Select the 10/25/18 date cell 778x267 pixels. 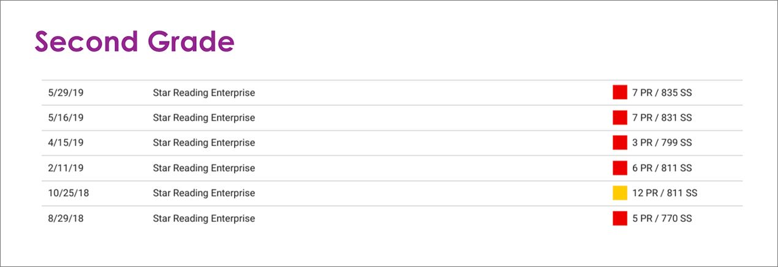click(x=68, y=193)
